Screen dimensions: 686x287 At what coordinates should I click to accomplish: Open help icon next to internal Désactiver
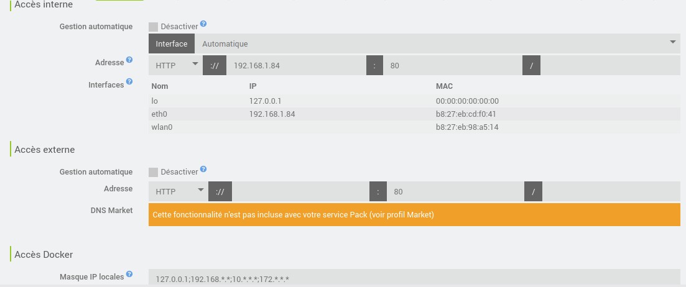[203, 24]
